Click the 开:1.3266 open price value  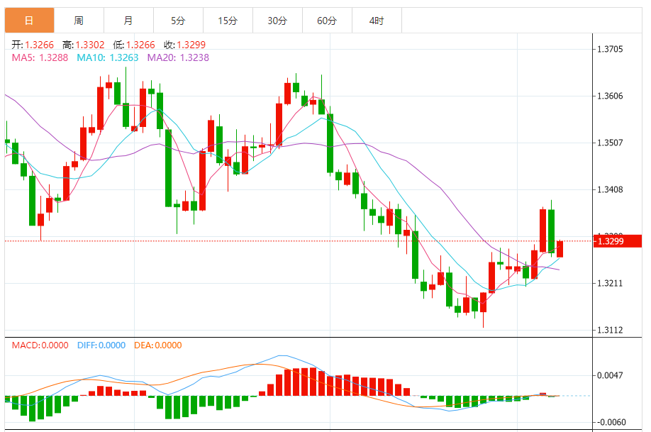33,45
